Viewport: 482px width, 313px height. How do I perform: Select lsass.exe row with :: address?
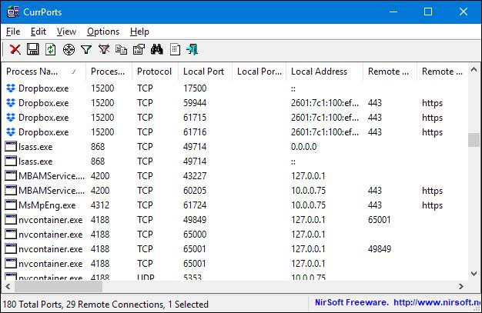(x=235, y=161)
